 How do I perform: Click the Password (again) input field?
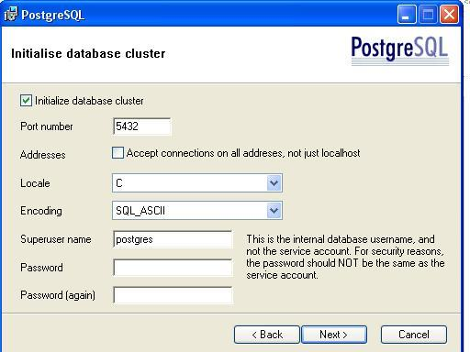173,295
